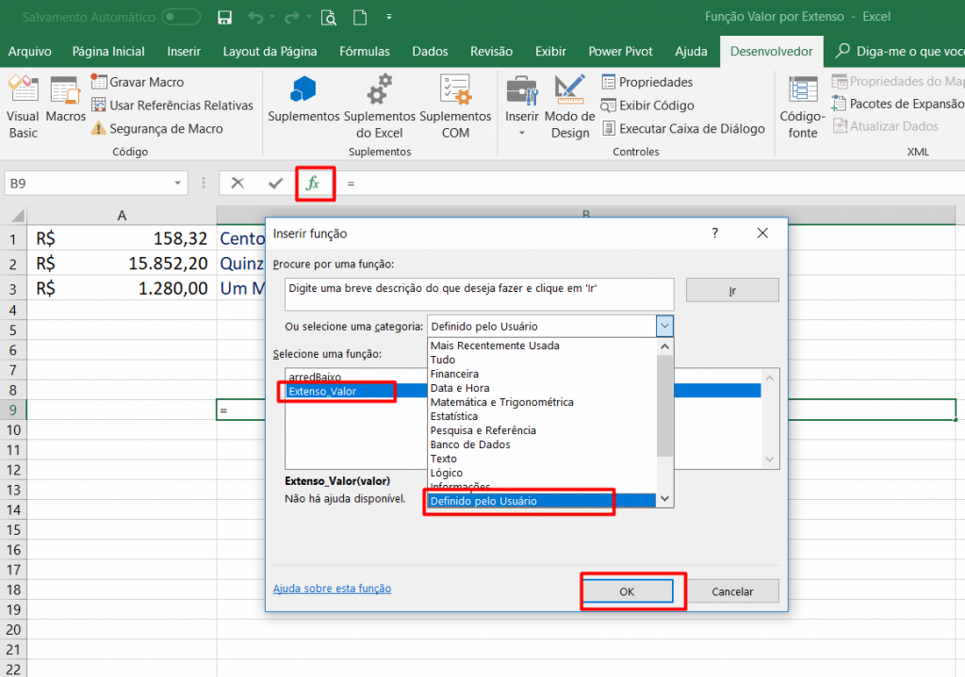Screen dimensions: 965x677
Task: Click the Save floppy disk icon
Action: tap(224, 17)
